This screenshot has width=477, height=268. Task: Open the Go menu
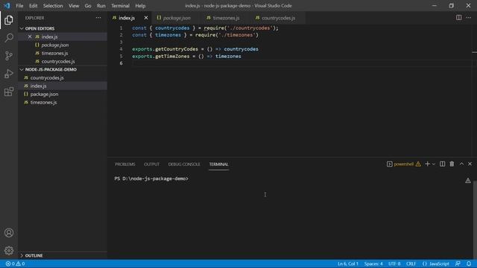(88, 5)
